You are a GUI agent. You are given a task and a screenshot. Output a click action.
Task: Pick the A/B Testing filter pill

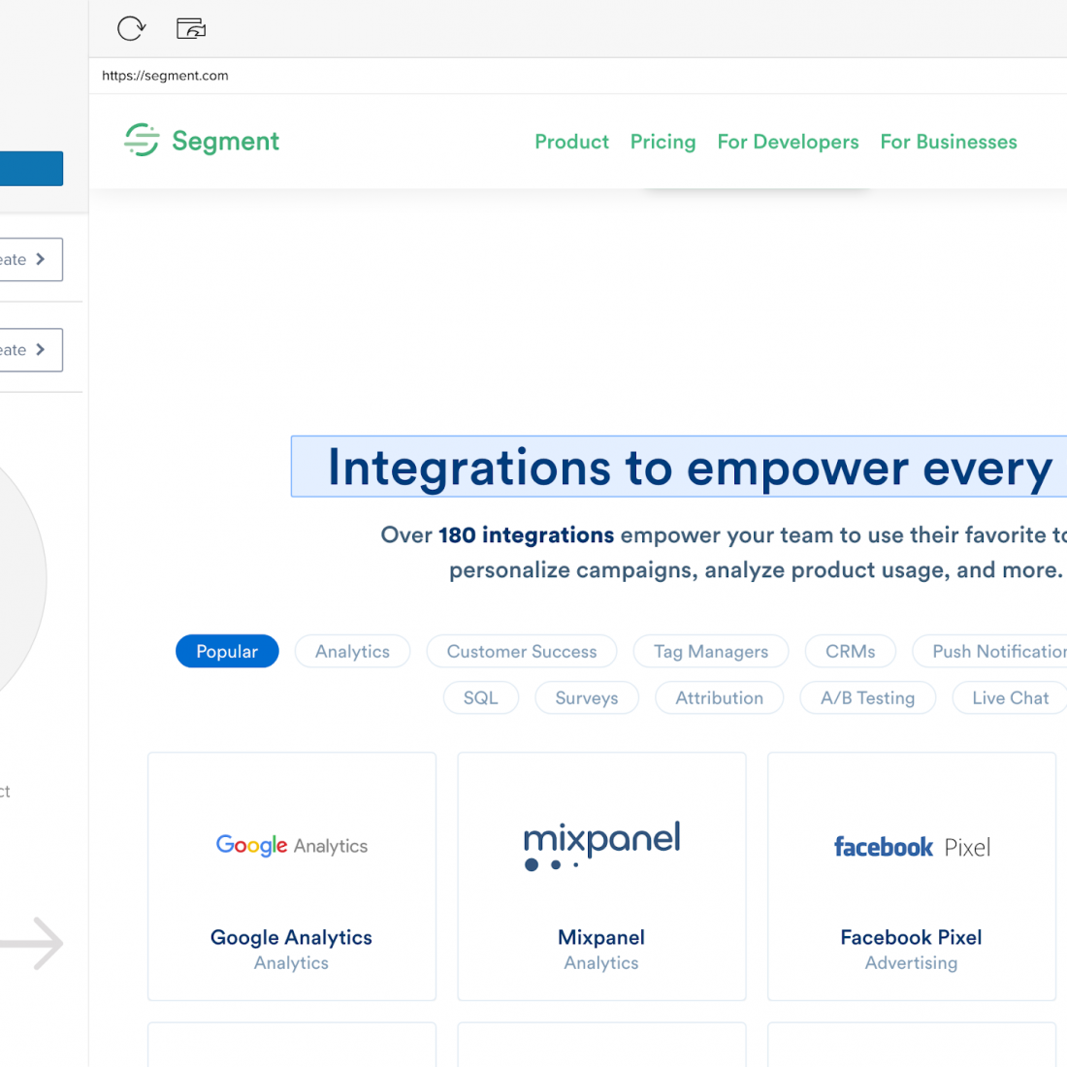coord(867,697)
